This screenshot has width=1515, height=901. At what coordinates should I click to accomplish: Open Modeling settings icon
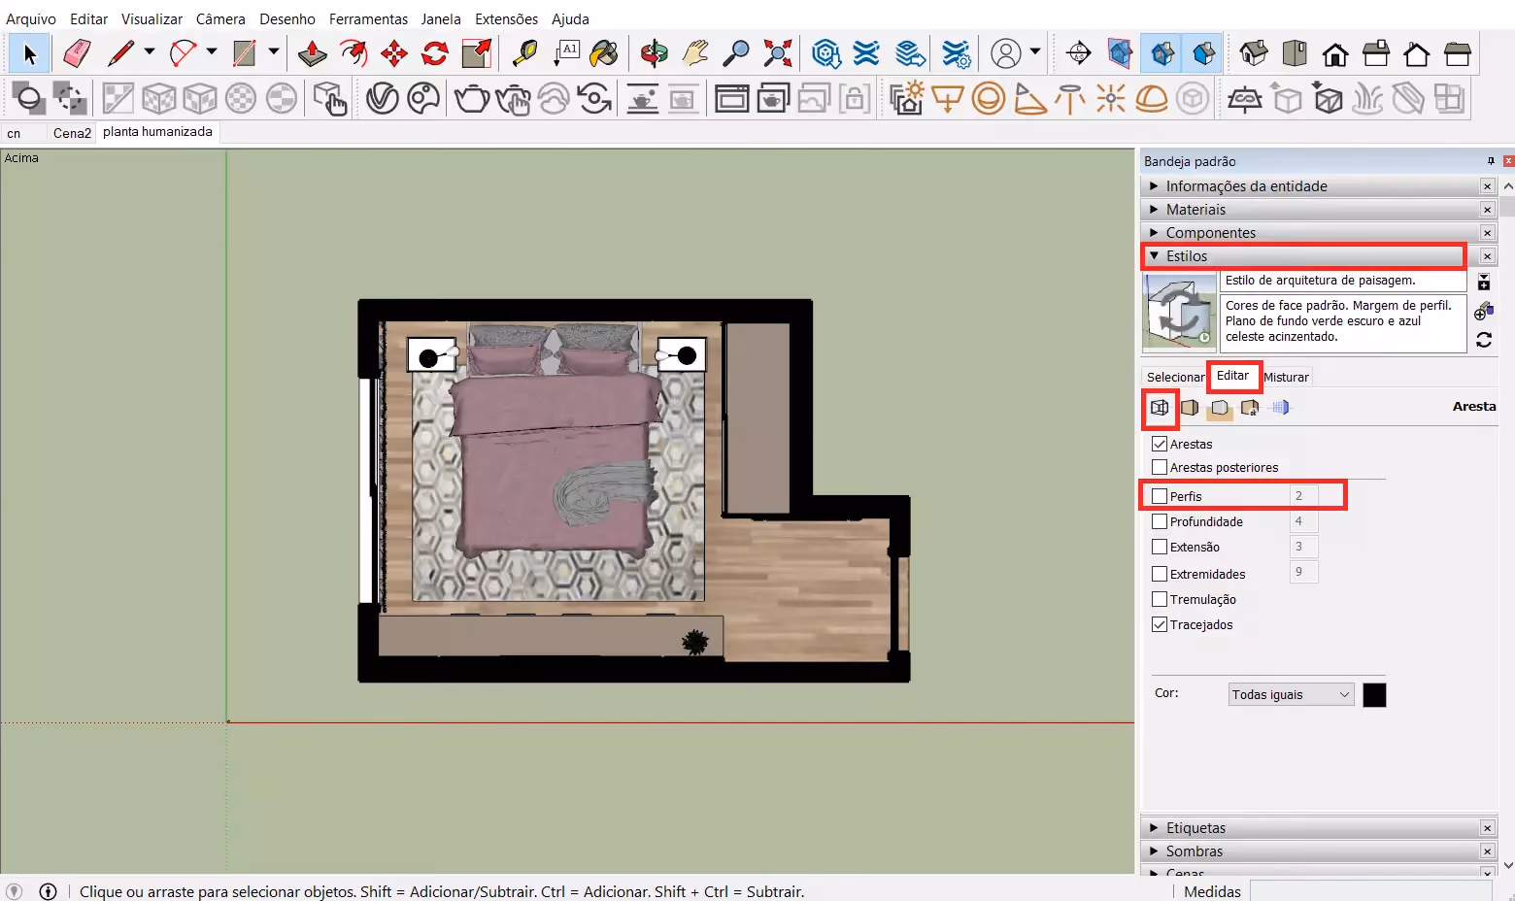tap(1281, 408)
